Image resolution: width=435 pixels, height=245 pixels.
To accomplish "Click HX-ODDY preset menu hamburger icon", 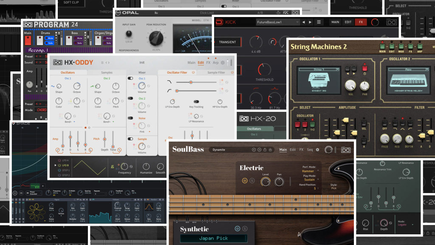I will [x=102, y=63].
